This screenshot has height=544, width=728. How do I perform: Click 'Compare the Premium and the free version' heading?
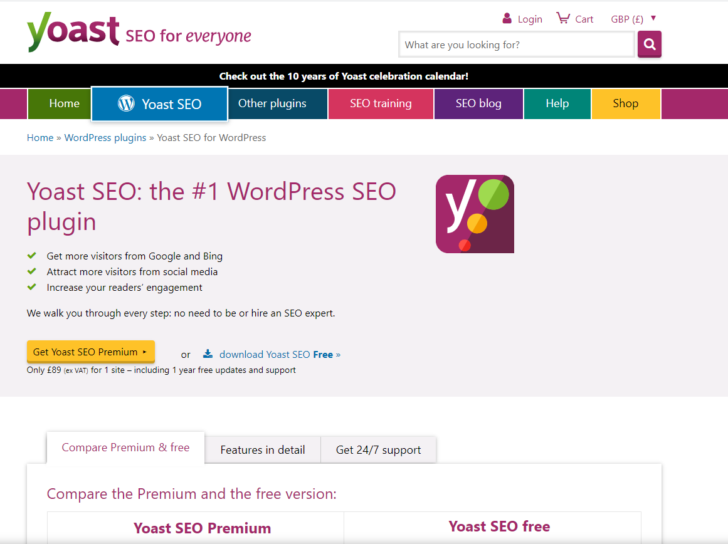pos(191,494)
